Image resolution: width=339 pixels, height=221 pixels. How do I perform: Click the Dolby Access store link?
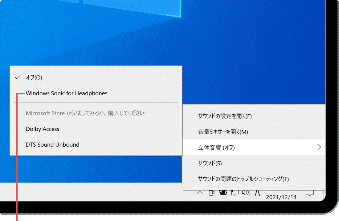pyautogui.click(x=42, y=129)
